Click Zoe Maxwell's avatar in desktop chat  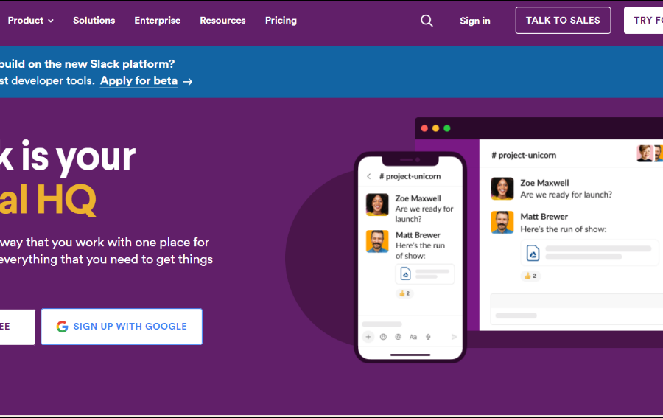coord(502,189)
